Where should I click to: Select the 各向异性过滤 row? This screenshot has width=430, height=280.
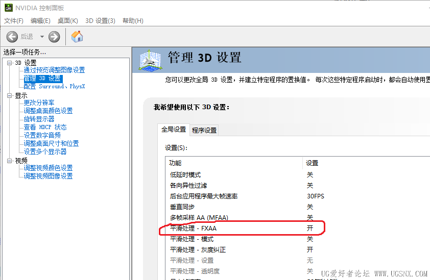(x=298, y=186)
